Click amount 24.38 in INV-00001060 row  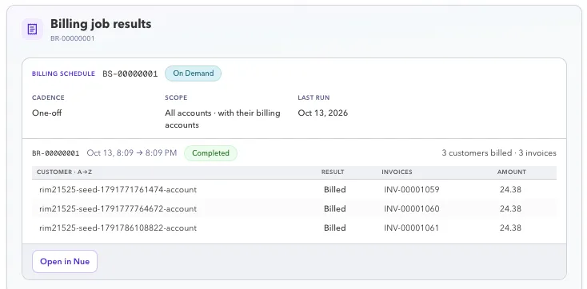(x=510, y=208)
